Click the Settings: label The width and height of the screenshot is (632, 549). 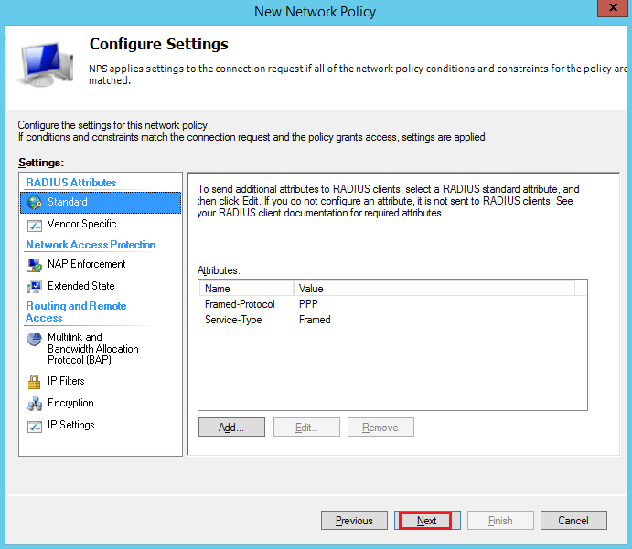(41, 163)
